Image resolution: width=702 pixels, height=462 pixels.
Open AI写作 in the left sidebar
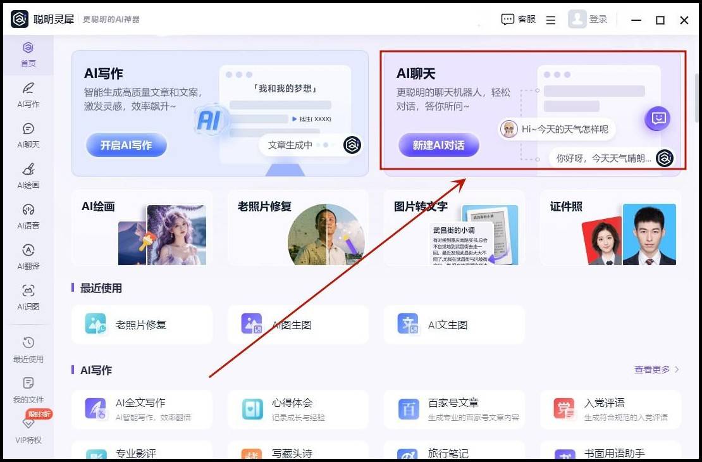28,94
